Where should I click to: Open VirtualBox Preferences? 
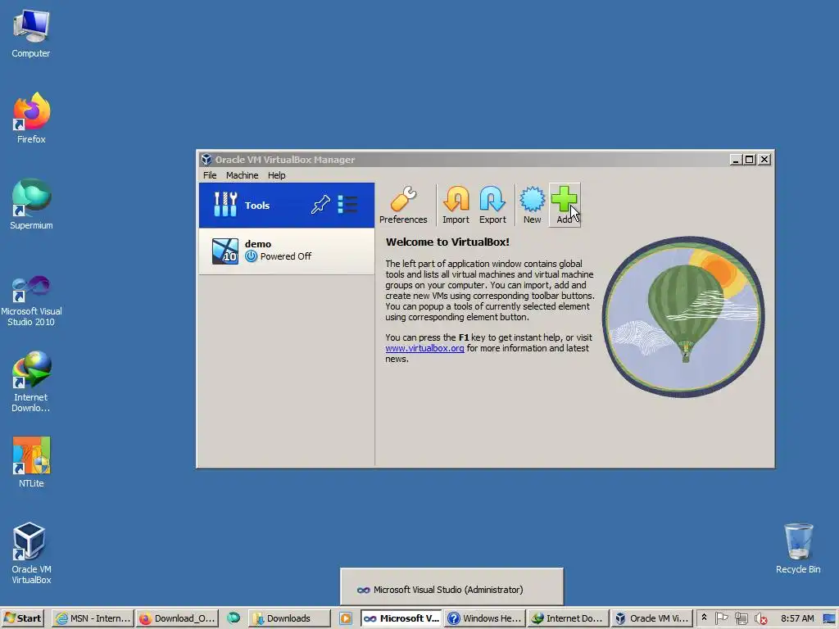403,206
